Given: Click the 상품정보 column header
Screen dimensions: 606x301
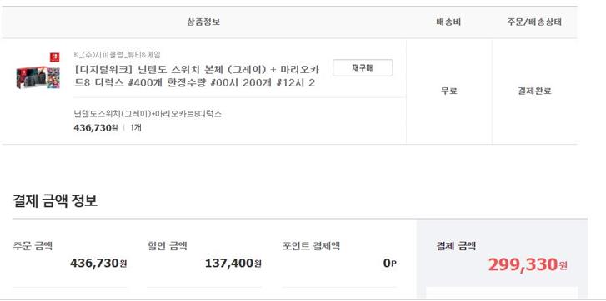Looking at the screenshot, I should [203, 22].
